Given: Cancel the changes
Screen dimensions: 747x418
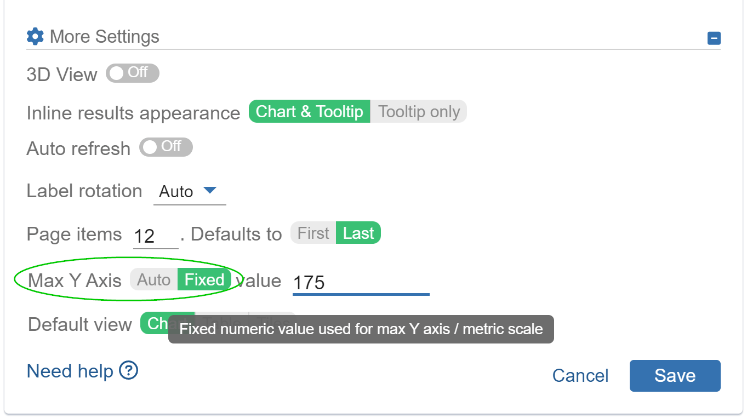Looking at the screenshot, I should click(x=580, y=375).
